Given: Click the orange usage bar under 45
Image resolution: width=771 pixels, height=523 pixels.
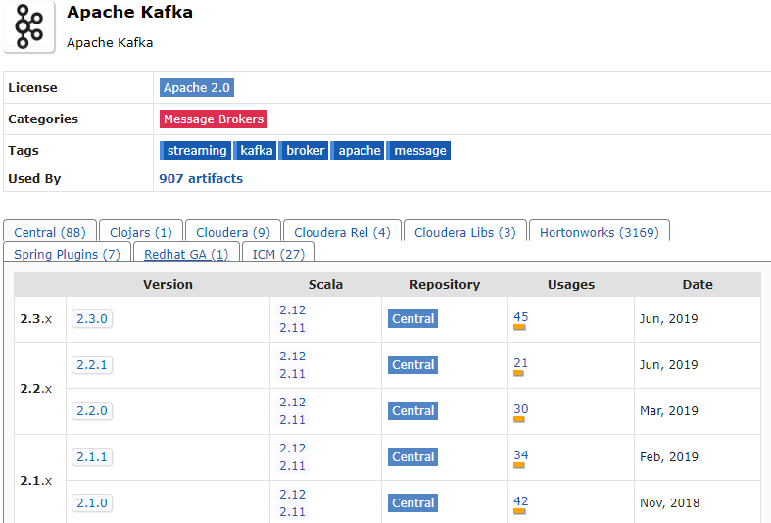Looking at the screenshot, I should 519,327.
